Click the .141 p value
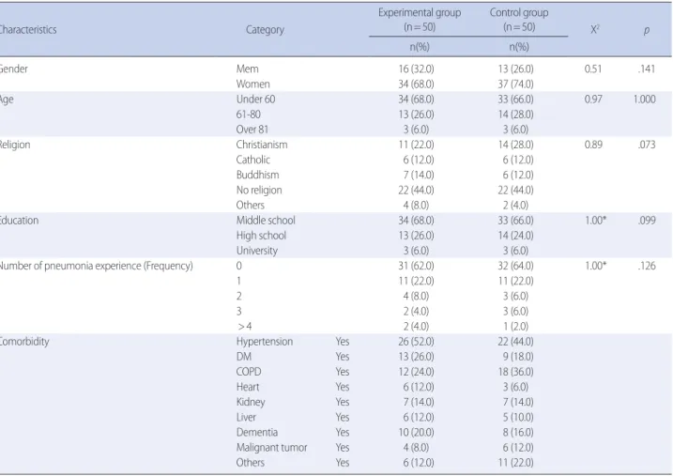The width and height of the screenshot is (673, 476). click(647, 69)
